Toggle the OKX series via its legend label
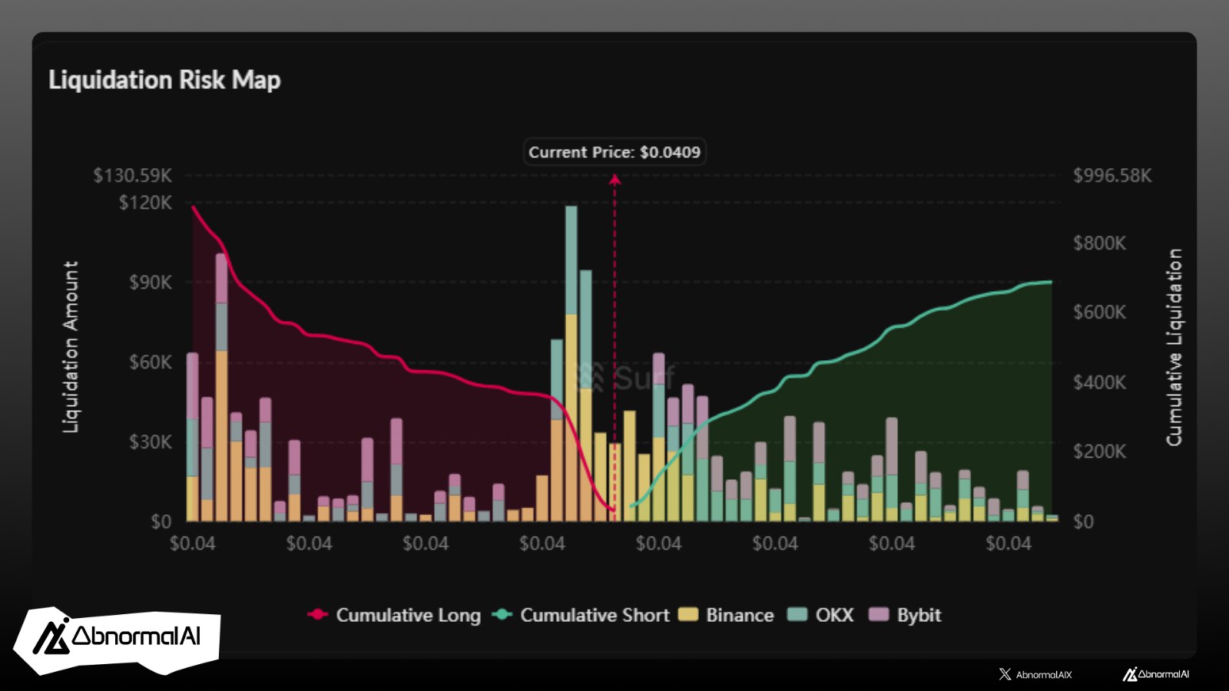The width and height of the screenshot is (1229, 691). (x=834, y=615)
